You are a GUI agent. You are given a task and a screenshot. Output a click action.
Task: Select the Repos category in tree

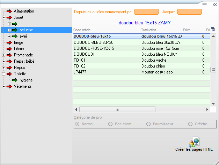point(19,68)
